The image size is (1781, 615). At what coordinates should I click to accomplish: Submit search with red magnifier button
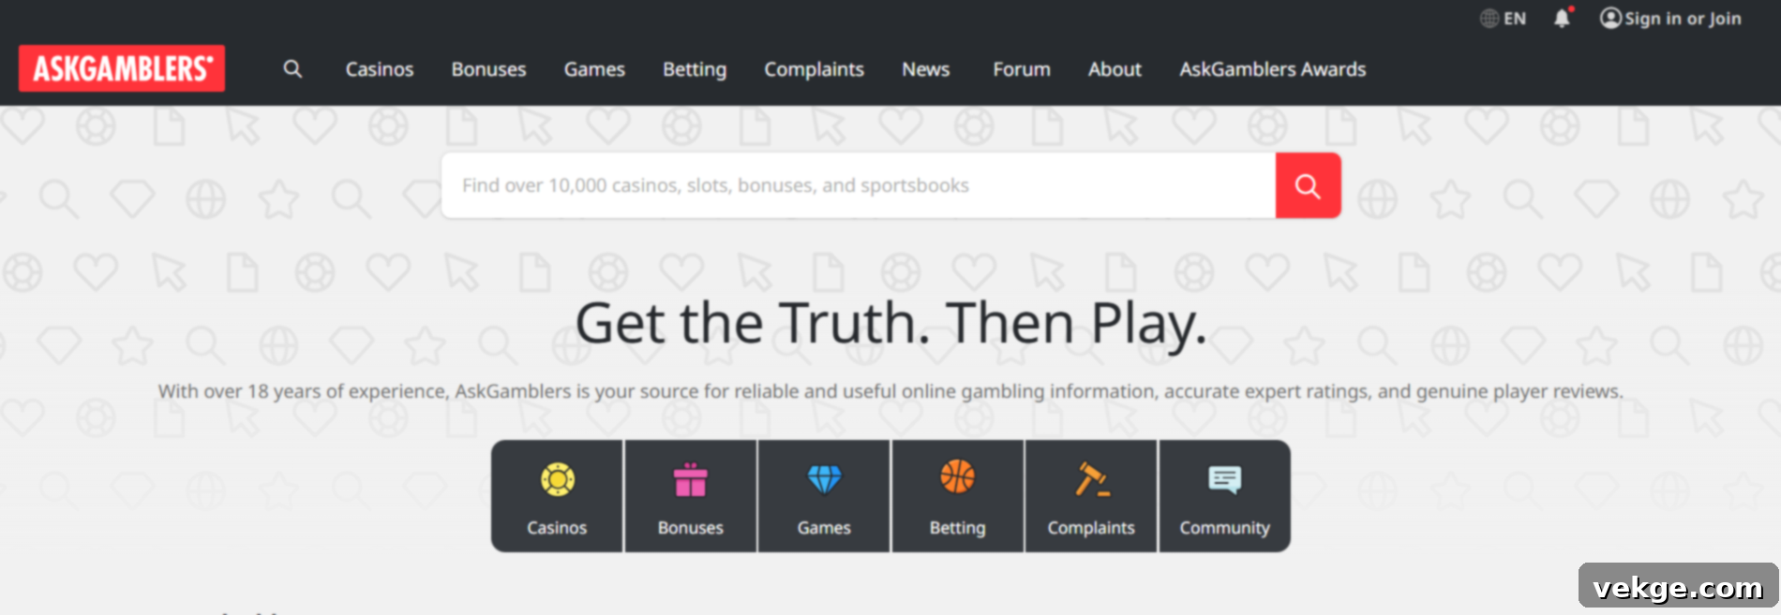[1308, 185]
